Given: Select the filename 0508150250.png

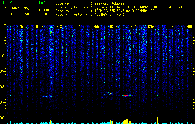Looking at the screenshot, I should point(16,8).
